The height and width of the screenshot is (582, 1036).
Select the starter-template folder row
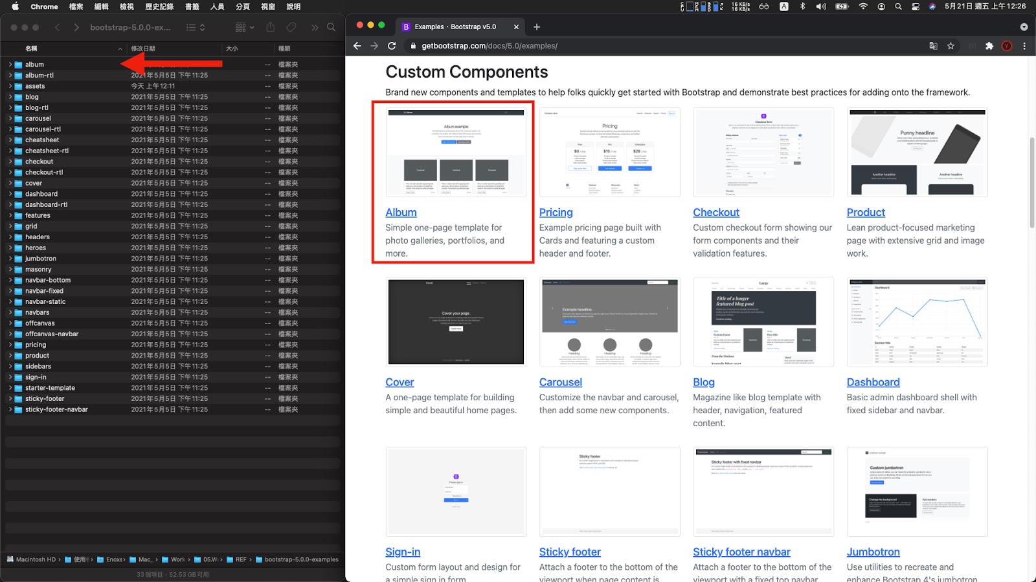coord(172,388)
